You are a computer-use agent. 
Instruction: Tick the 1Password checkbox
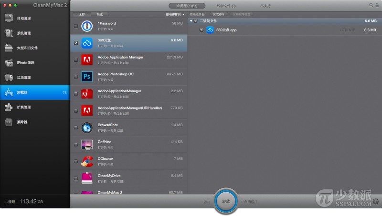[76, 26]
